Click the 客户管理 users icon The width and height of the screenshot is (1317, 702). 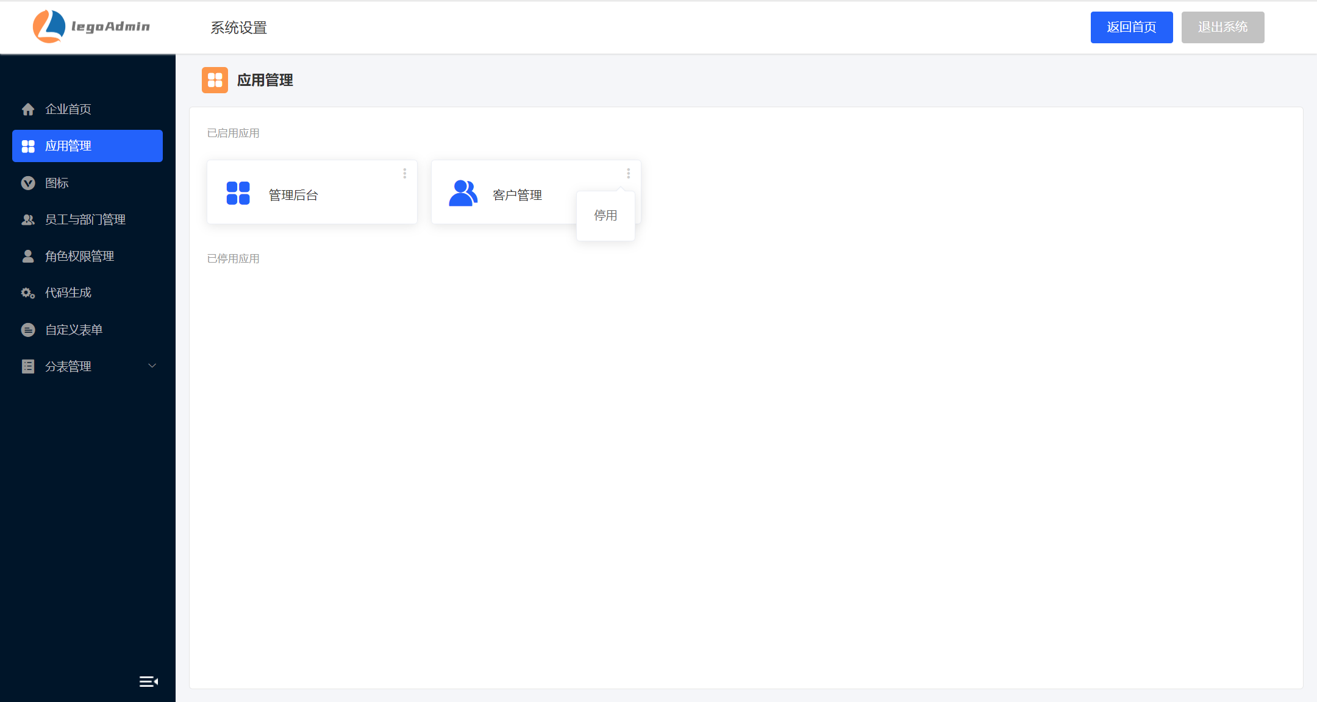(463, 193)
